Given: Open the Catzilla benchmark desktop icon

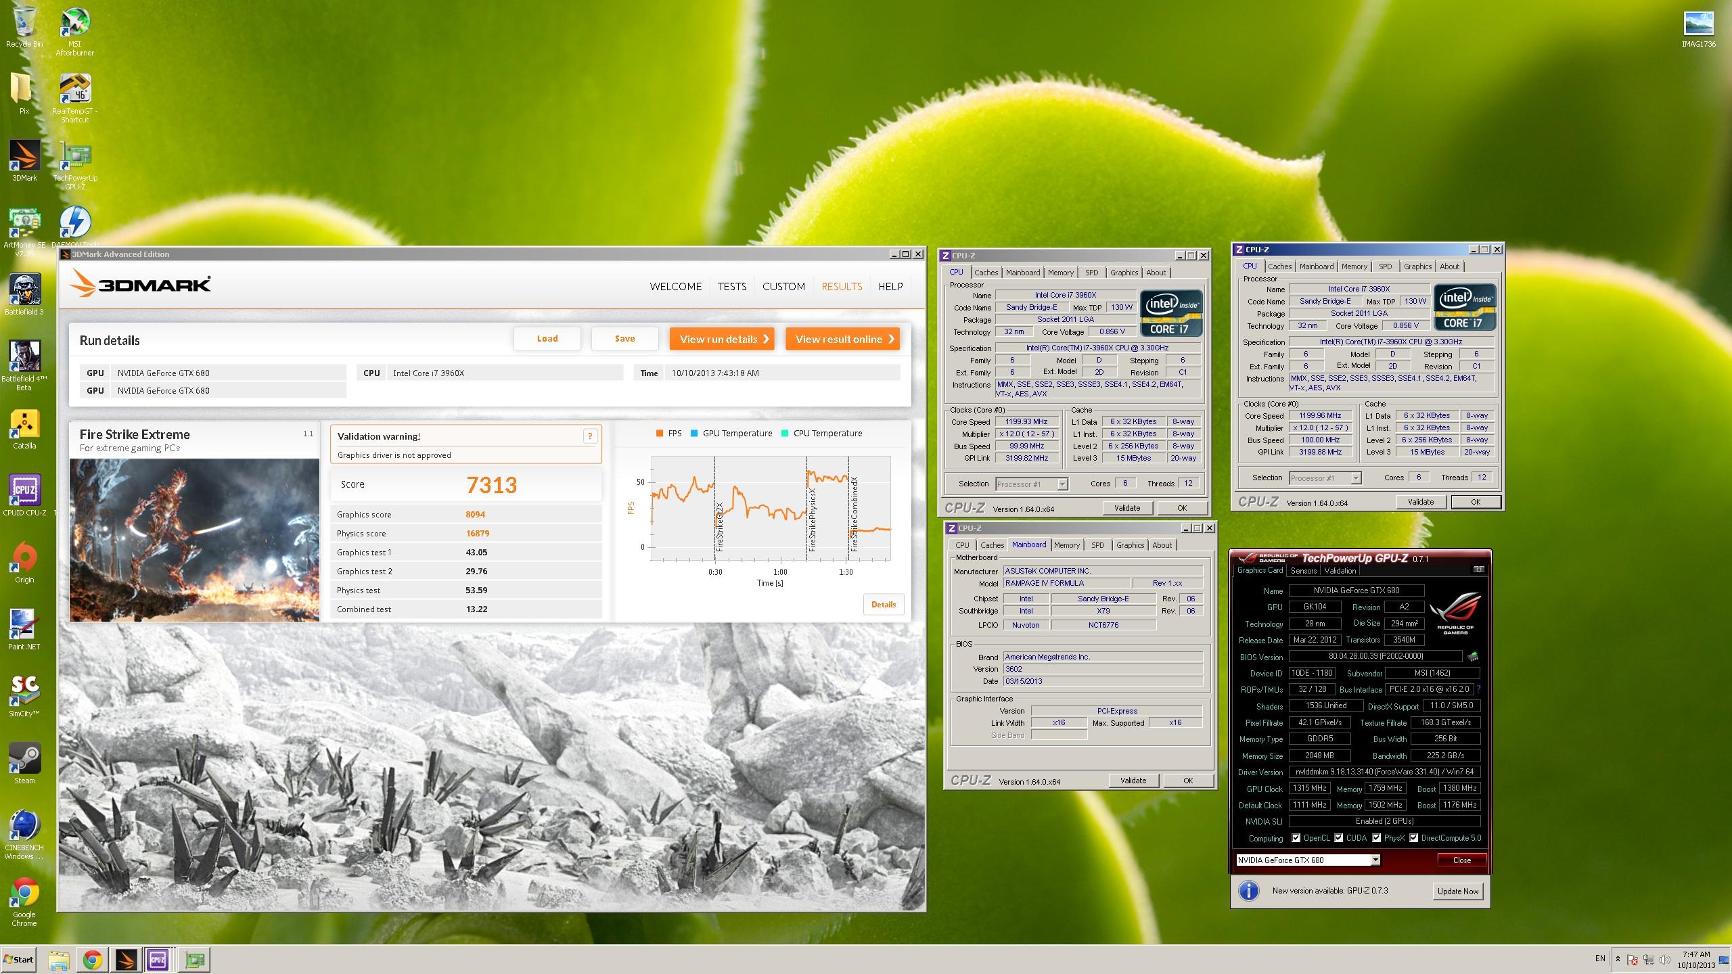Looking at the screenshot, I should [24, 428].
